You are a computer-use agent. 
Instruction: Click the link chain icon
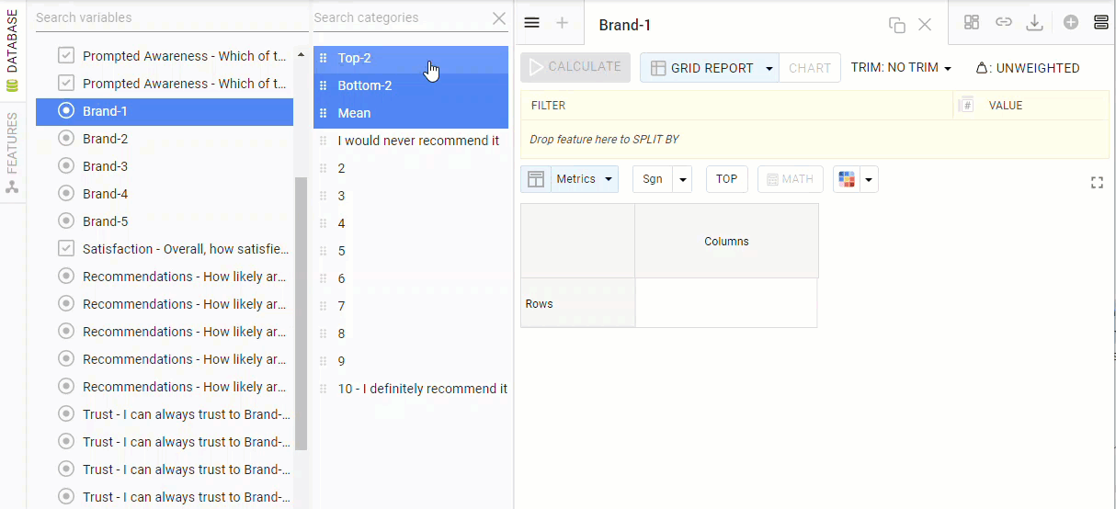pyautogui.click(x=1004, y=23)
